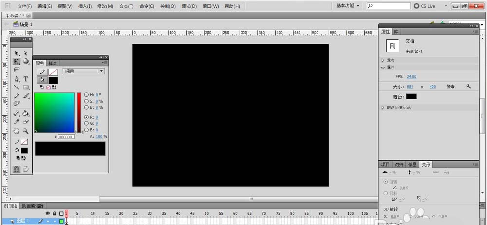Screen dimensions: 487x225
Task: Select the Eraser tool
Action: click(x=26, y=121)
